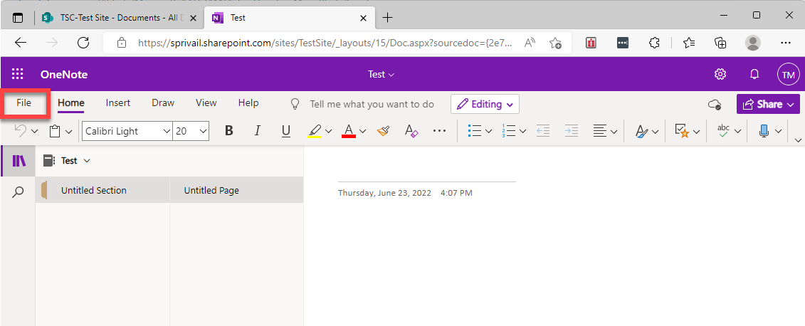Switch to the Insert tab

click(x=118, y=103)
